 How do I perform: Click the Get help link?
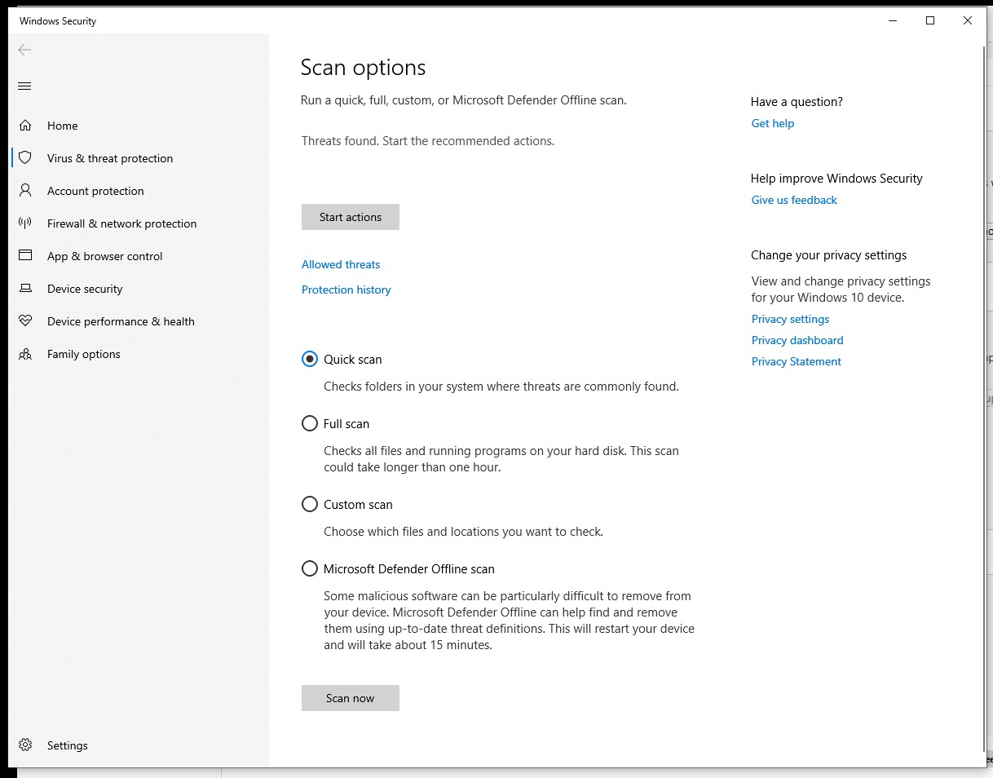pyautogui.click(x=773, y=123)
